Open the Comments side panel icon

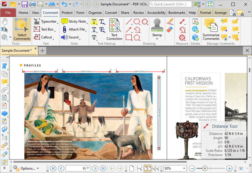(5, 82)
